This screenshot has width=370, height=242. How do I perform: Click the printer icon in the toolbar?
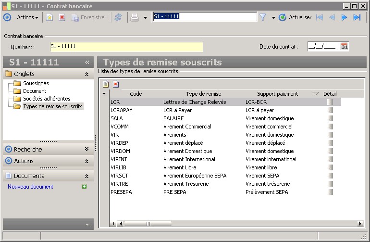coord(135,17)
